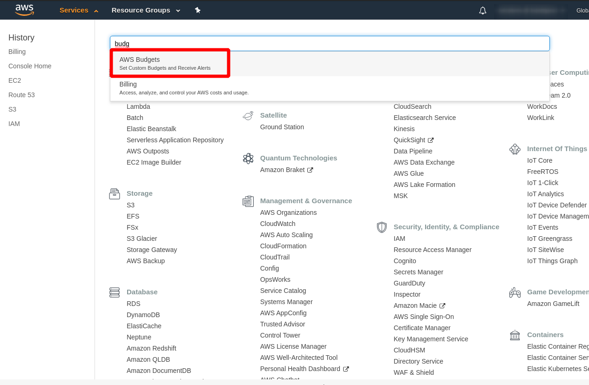This screenshot has height=385, width=589.
Task: Click the Database category icon
Action: (115, 292)
